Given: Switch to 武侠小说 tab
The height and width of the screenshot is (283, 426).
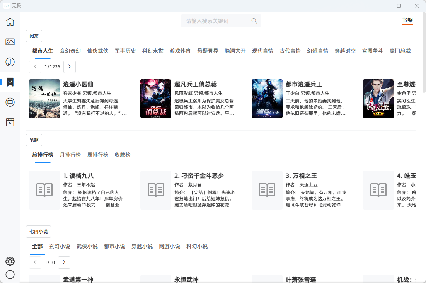Looking at the screenshot, I should coord(87,246).
